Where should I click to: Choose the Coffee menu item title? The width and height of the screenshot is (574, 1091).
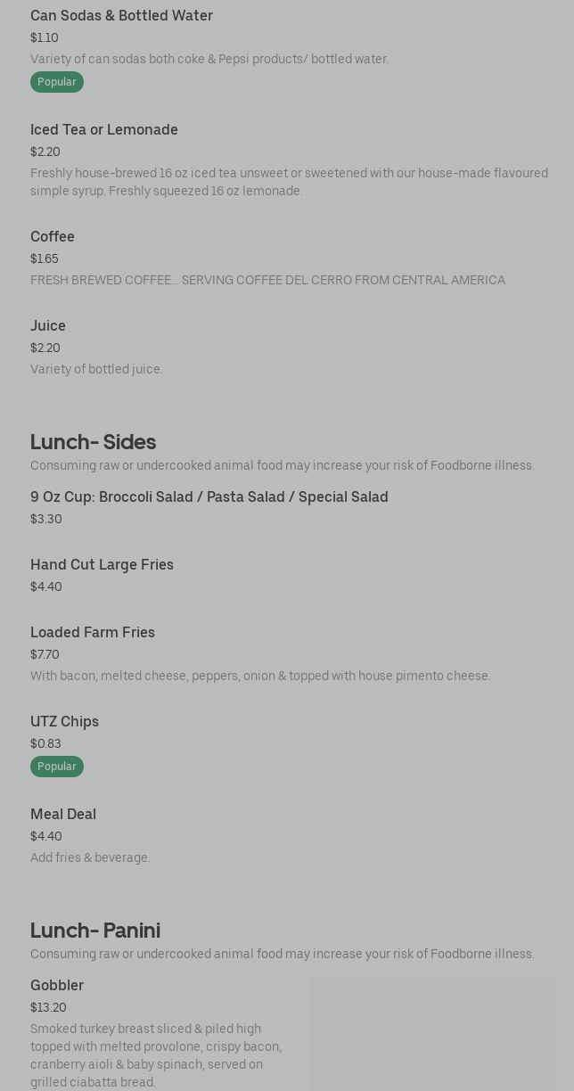point(53,237)
